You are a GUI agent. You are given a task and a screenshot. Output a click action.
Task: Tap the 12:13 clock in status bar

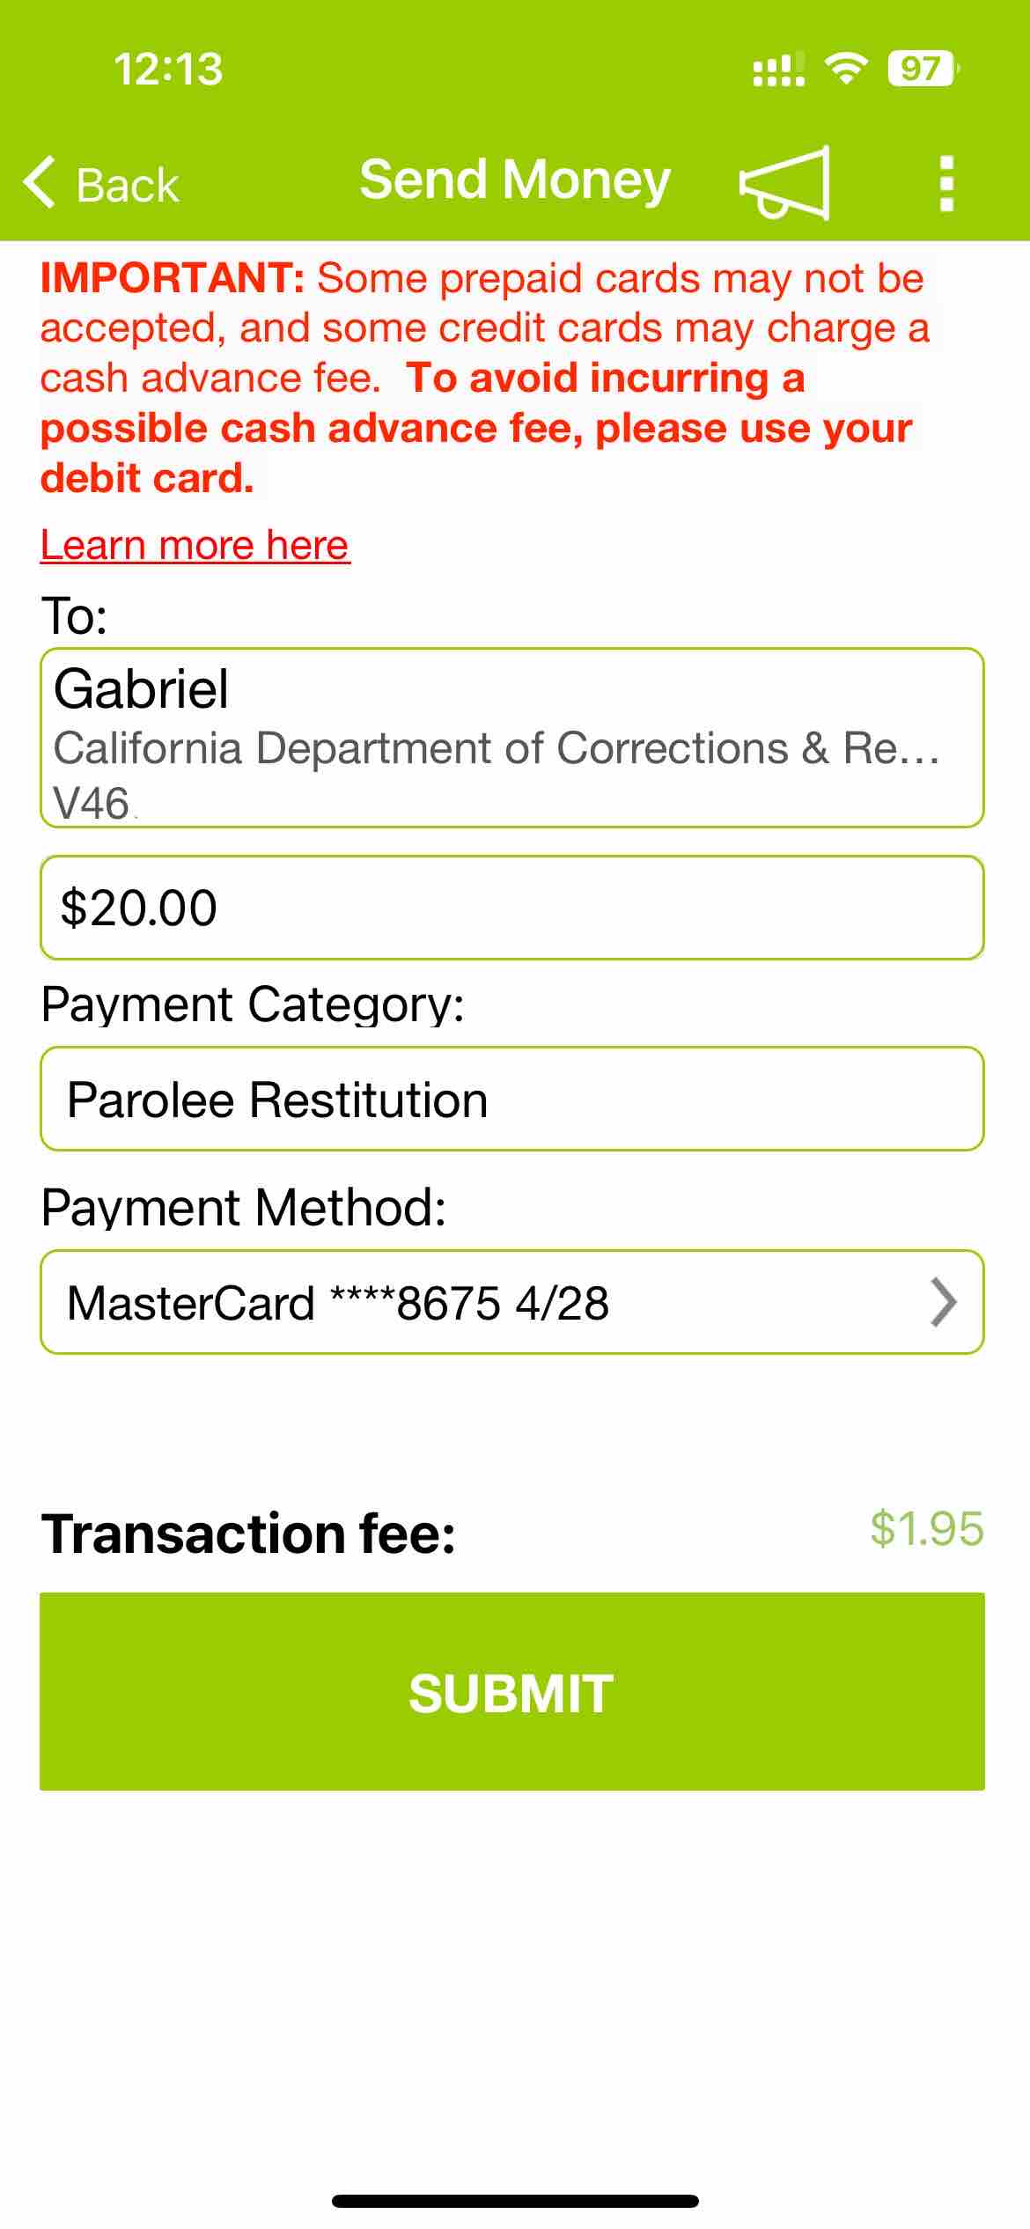tap(168, 69)
